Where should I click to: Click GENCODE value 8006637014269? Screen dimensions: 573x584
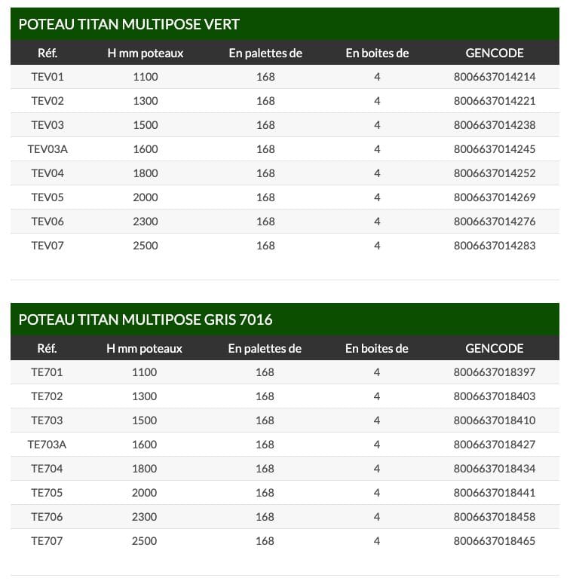495,197
